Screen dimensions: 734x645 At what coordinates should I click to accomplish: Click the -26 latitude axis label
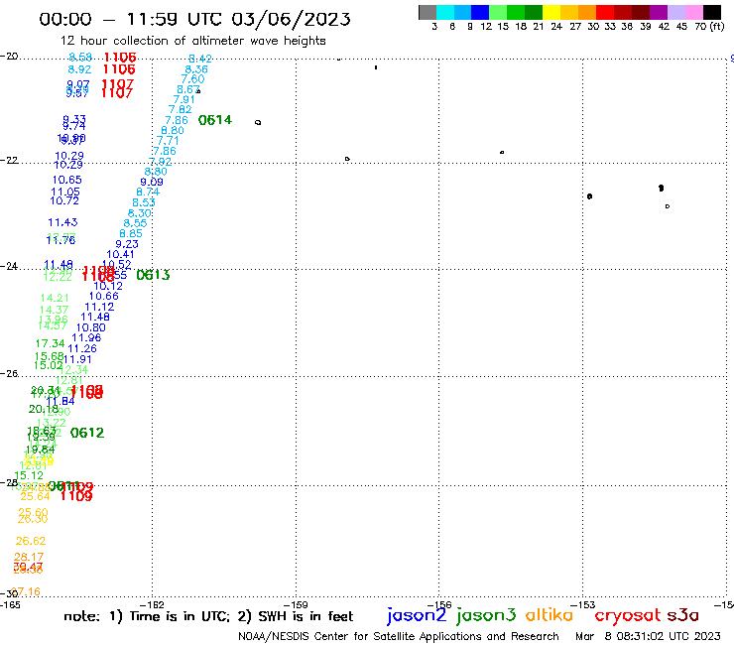coord(9,374)
